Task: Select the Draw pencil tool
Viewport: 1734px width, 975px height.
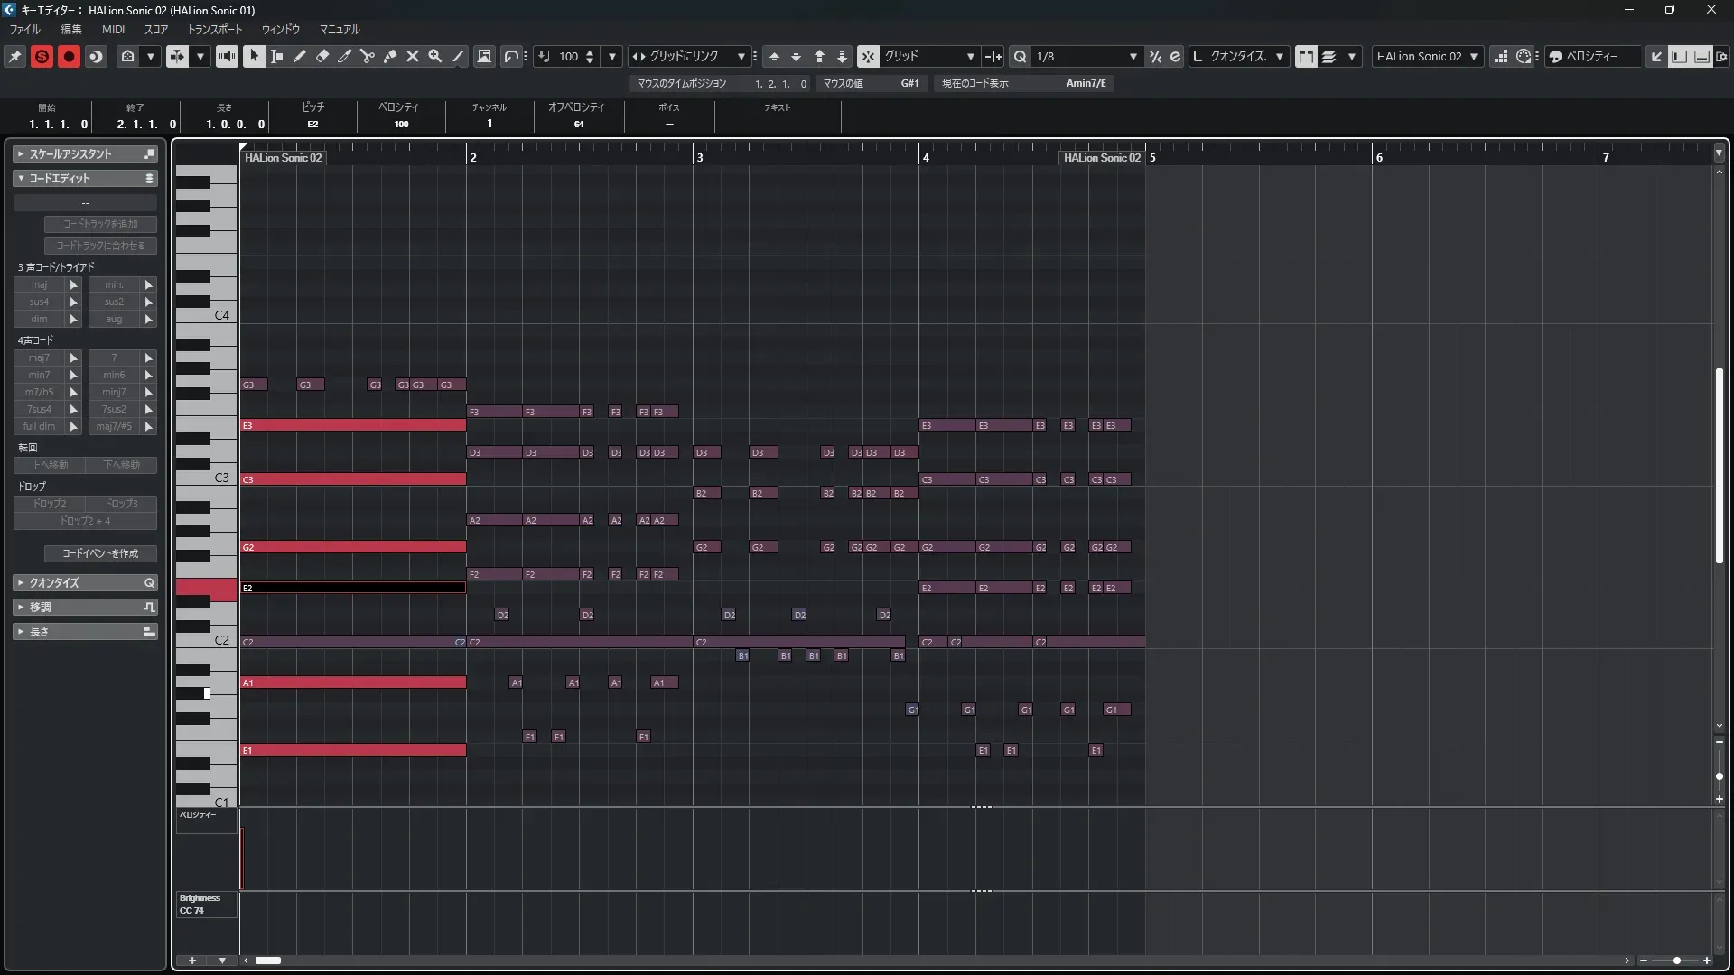Action: (x=300, y=56)
